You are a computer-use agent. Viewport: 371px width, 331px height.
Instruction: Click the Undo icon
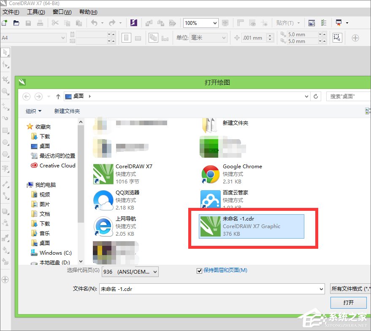point(94,24)
